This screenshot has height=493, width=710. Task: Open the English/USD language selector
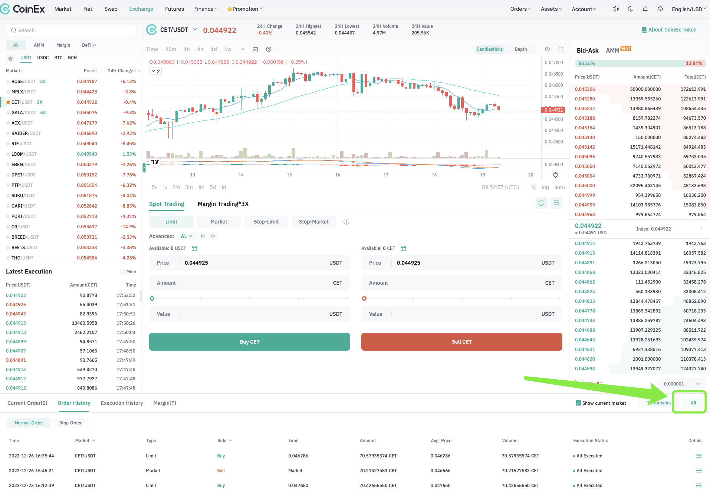(689, 9)
